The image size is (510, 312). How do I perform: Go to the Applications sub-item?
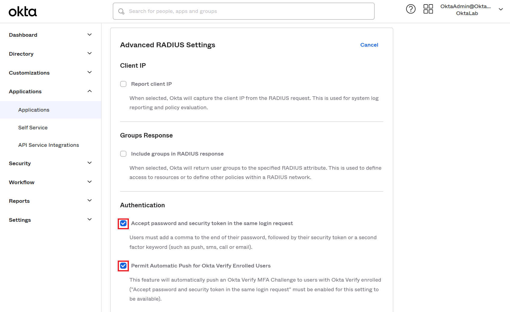(34, 110)
